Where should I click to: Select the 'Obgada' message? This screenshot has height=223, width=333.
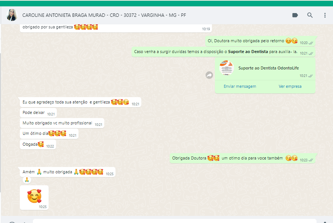(38, 145)
